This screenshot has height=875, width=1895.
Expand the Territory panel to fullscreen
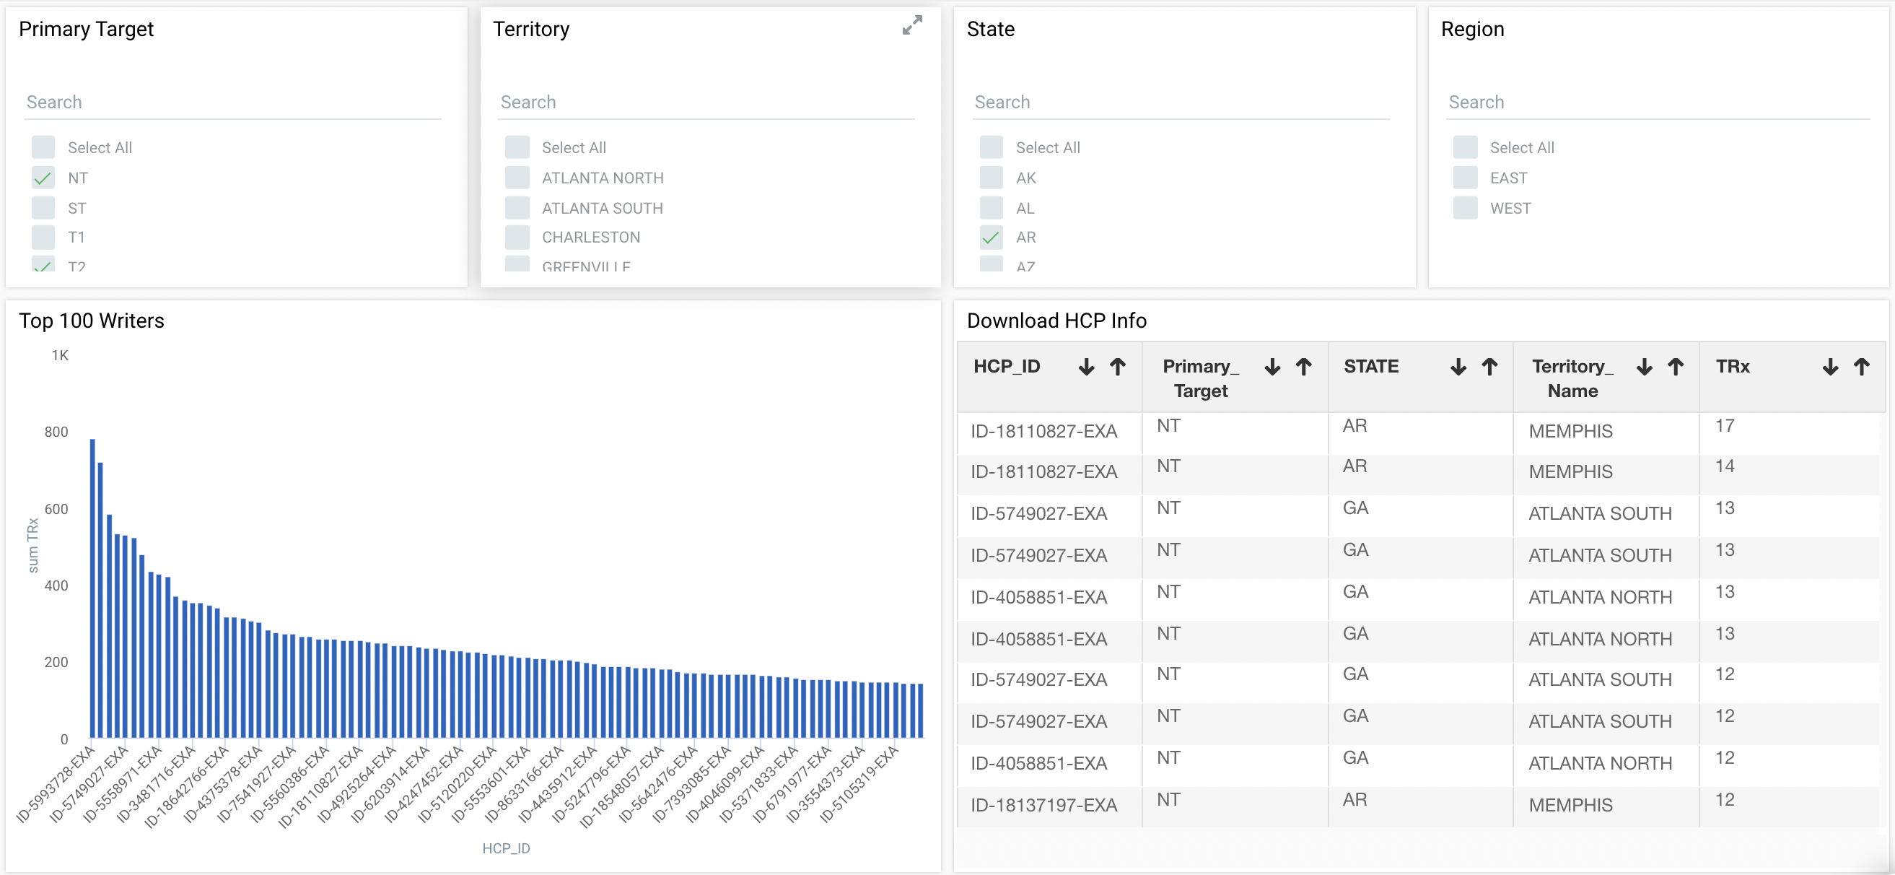(x=911, y=26)
